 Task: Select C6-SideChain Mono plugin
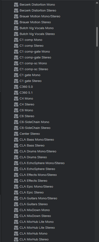[34, 122]
